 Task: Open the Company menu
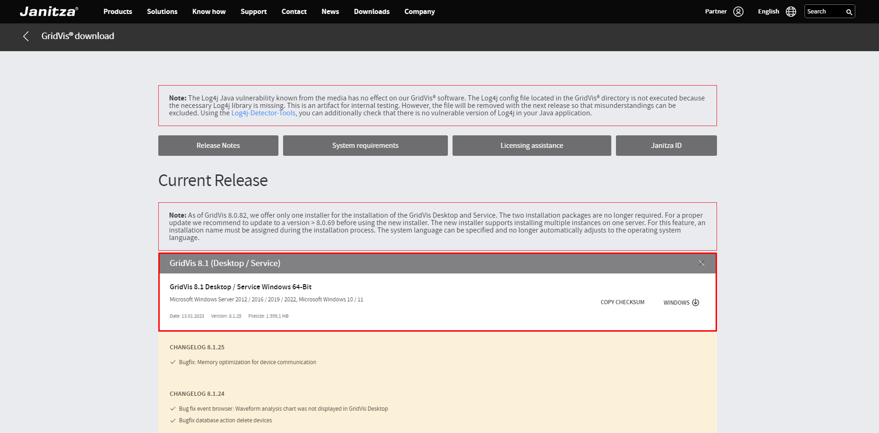(x=419, y=12)
